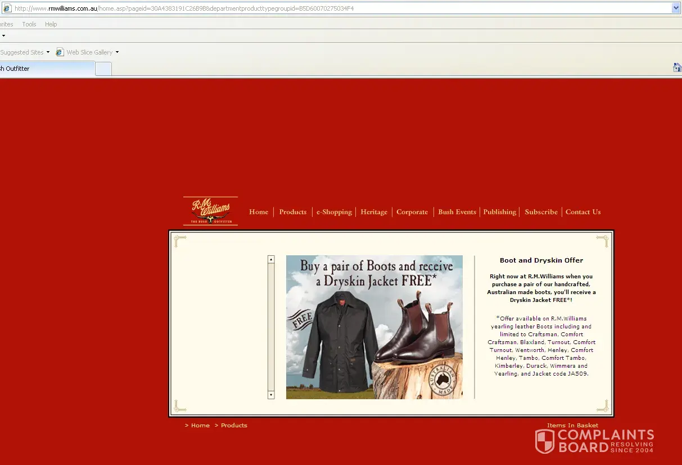Select Bush Events in the navigation bar
Image resolution: width=682 pixels, height=465 pixels.
pyautogui.click(x=457, y=212)
